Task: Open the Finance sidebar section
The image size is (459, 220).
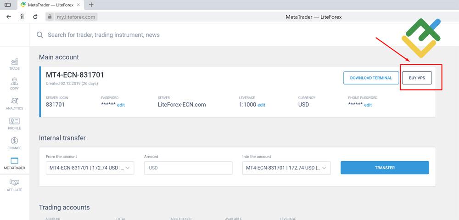Action: (14, 144)
